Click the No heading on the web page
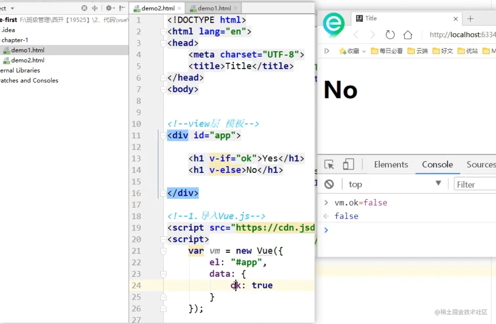 coord(341,90)
